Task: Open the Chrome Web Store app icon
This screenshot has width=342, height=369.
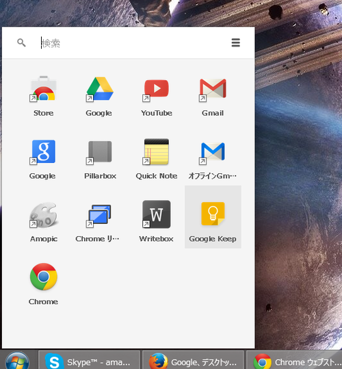Action: tap(44, 89)
